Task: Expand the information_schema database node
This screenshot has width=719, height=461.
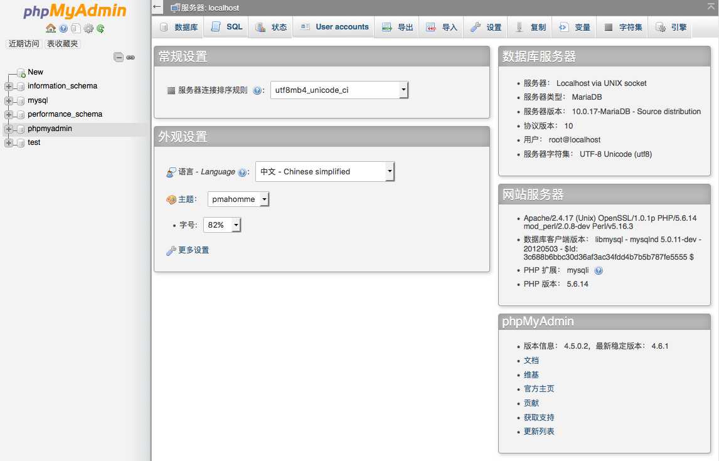Action: click(x=8, y=86)
